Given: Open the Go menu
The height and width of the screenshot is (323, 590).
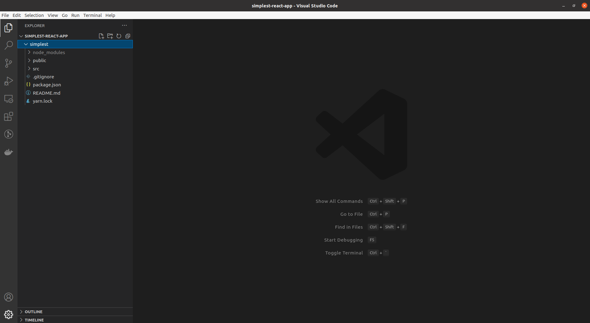Looking at the screenshot, I should pos(65,15).
